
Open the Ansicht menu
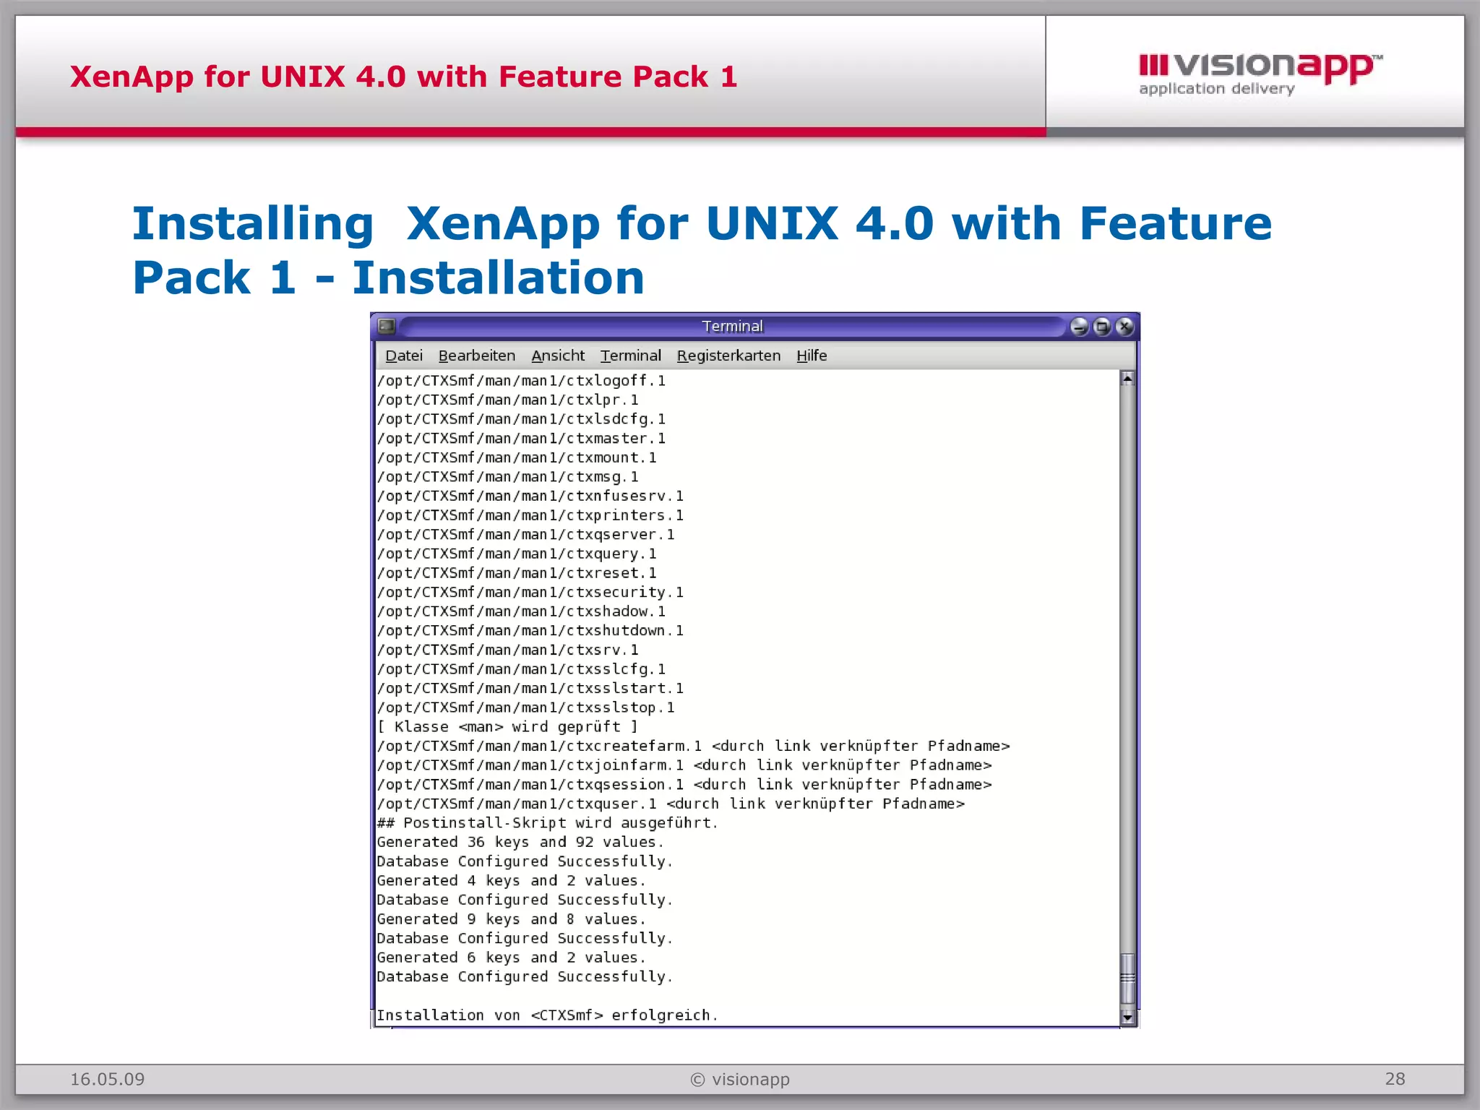click(x=558, y=356)
